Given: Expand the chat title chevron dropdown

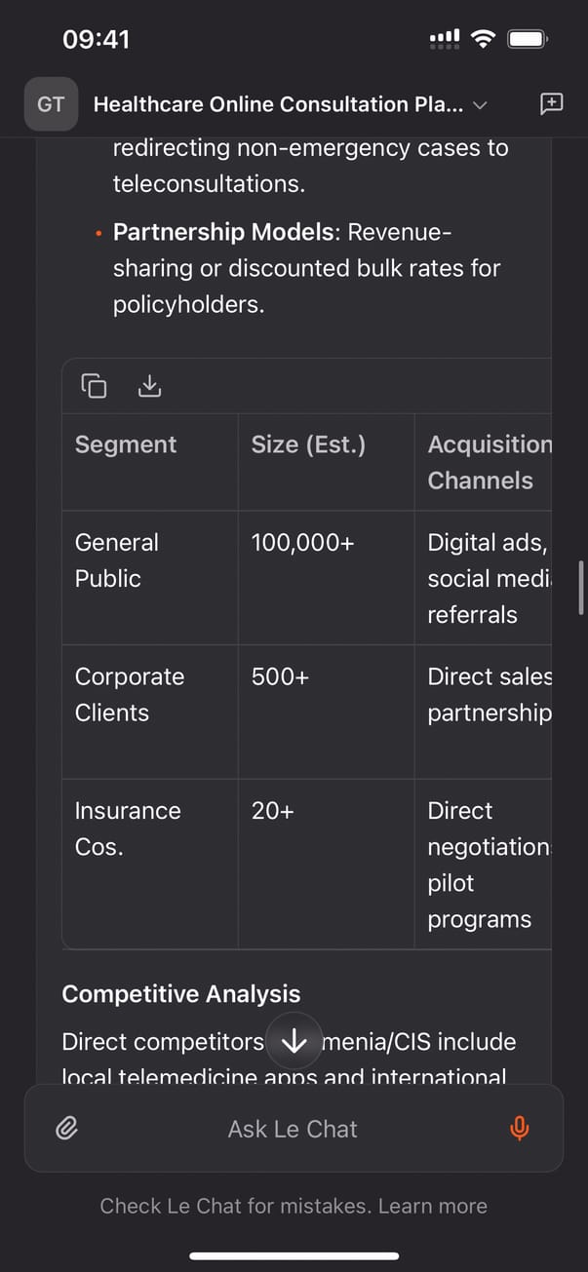Looking at the screenshot, I should 480,105.
